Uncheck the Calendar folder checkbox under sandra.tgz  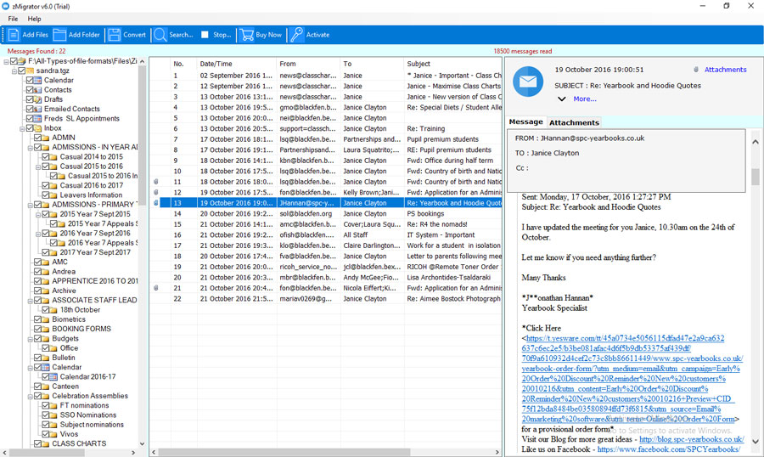tap(30, 80)
